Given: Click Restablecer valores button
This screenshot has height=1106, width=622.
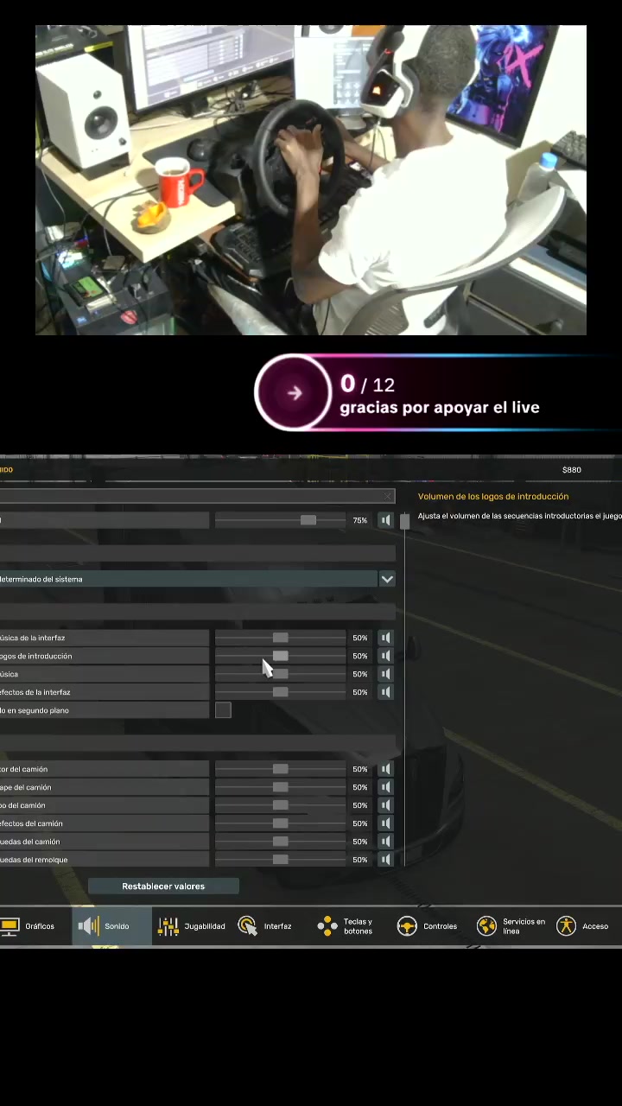Looking at the screenshot, I should click(163, 887).
